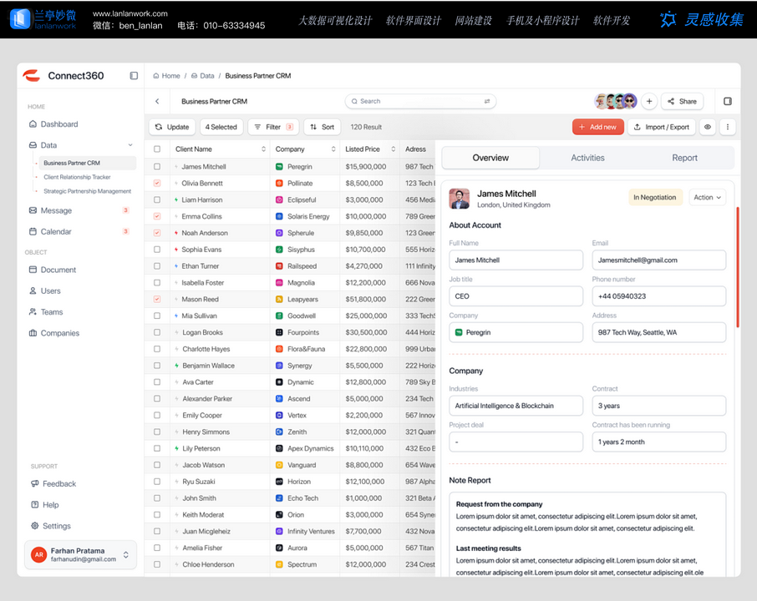Toggle the right panel layout icon
Image resolution: width=757 pixels, height=601 pixels.
point(727,102)
